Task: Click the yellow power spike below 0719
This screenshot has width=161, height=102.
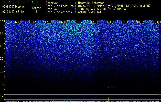Action: coord(142,100)
